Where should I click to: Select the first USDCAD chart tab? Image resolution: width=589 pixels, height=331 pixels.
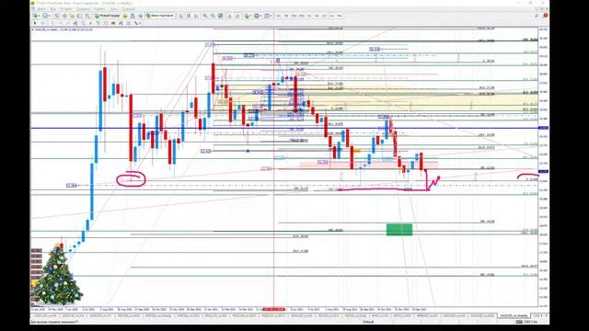(45, 316)
